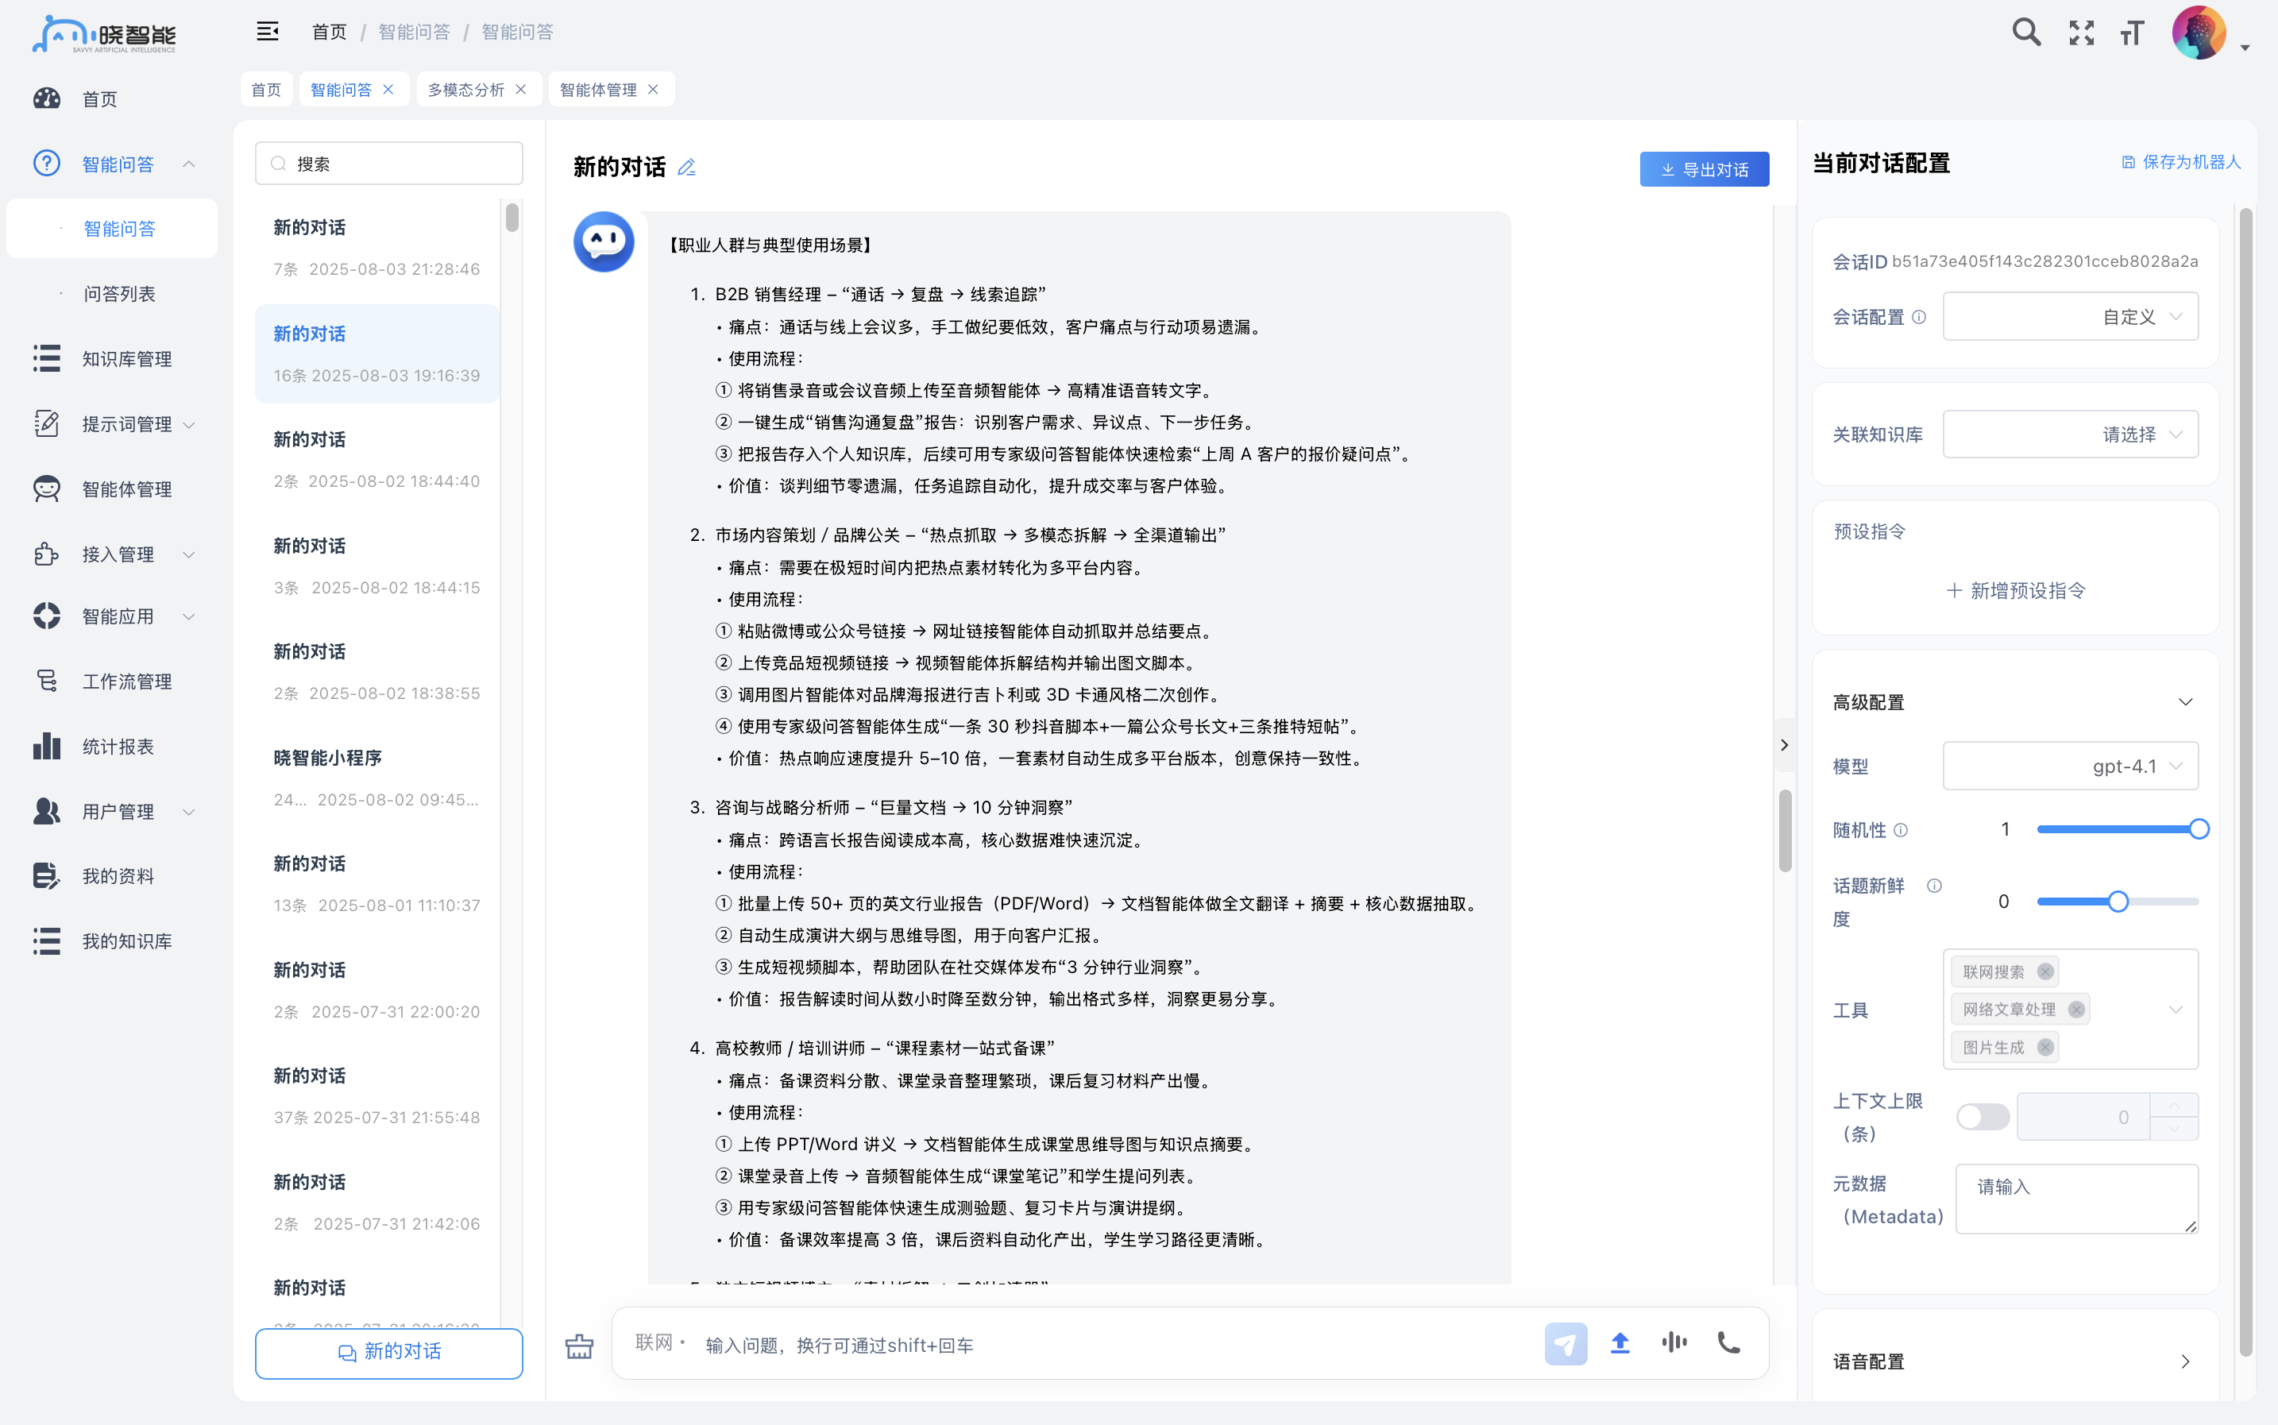
Task: Open the toolbox icon beside input
Action: click(x=579, y=1346)
